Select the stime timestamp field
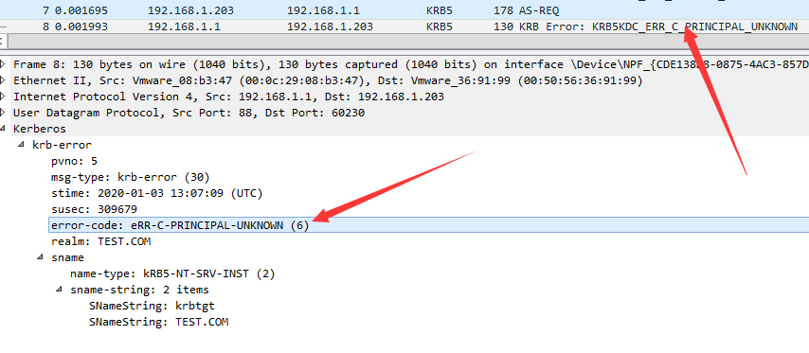Viewport: 809px width, 353px height. click(157, 193)
